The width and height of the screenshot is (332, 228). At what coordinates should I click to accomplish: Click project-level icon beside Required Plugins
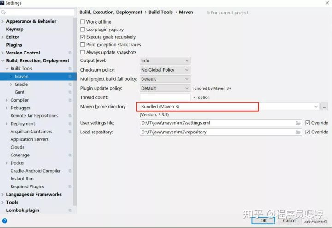coord(70,186)
